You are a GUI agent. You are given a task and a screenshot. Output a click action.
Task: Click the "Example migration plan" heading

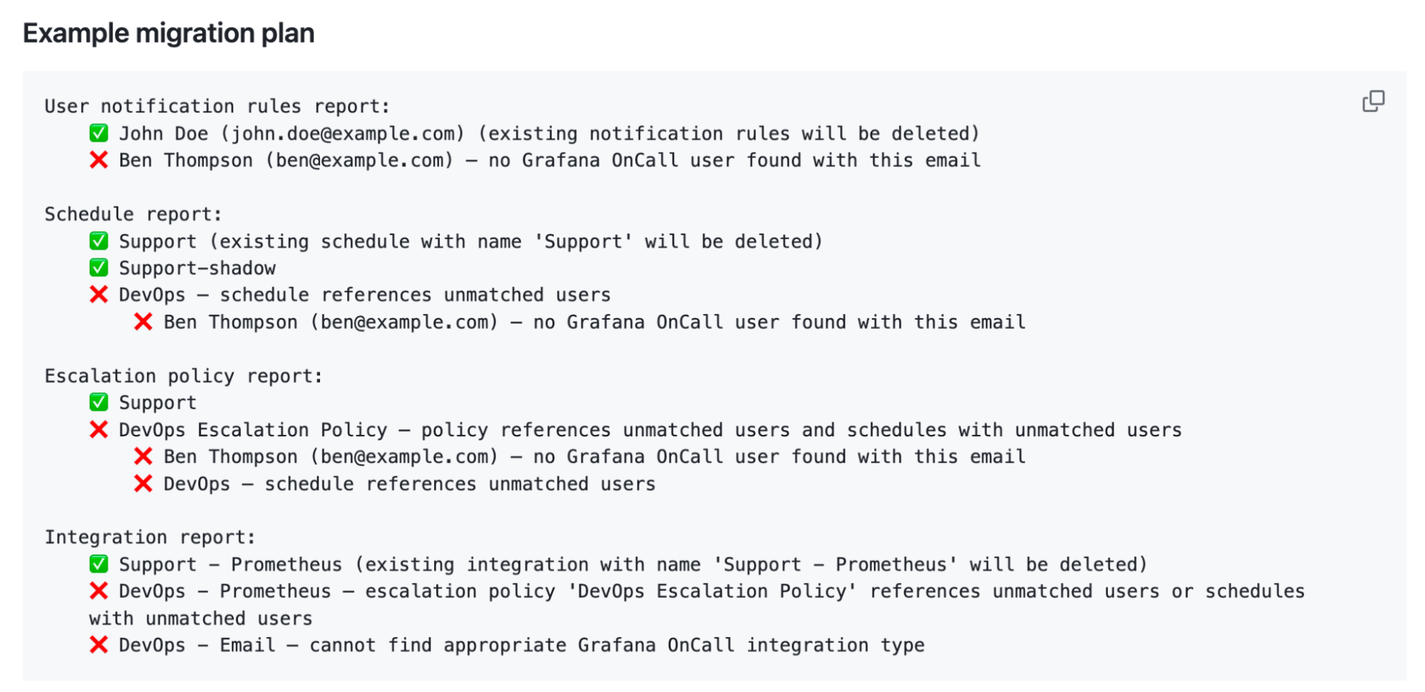tap(168, 33)
